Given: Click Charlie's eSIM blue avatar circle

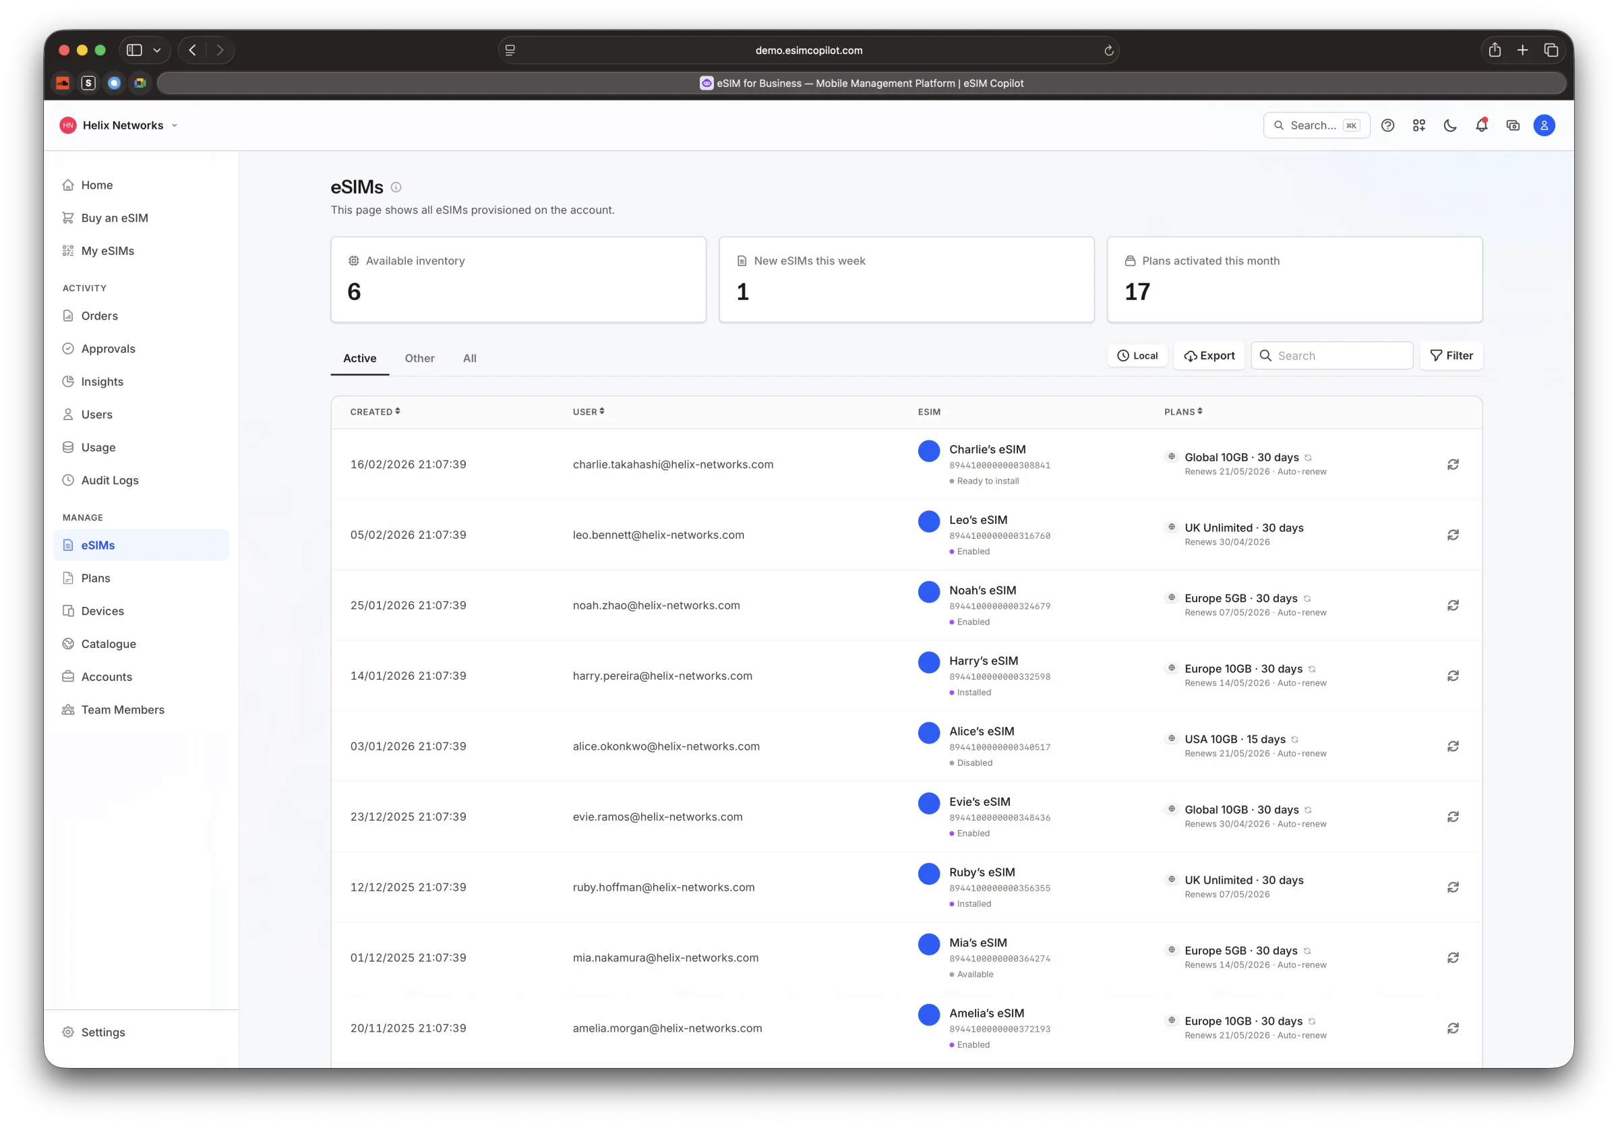Looking at the screenshot, I should pyautogui.click(x=929, y=451).
